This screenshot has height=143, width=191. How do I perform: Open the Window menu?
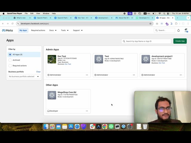pos(46,13)
